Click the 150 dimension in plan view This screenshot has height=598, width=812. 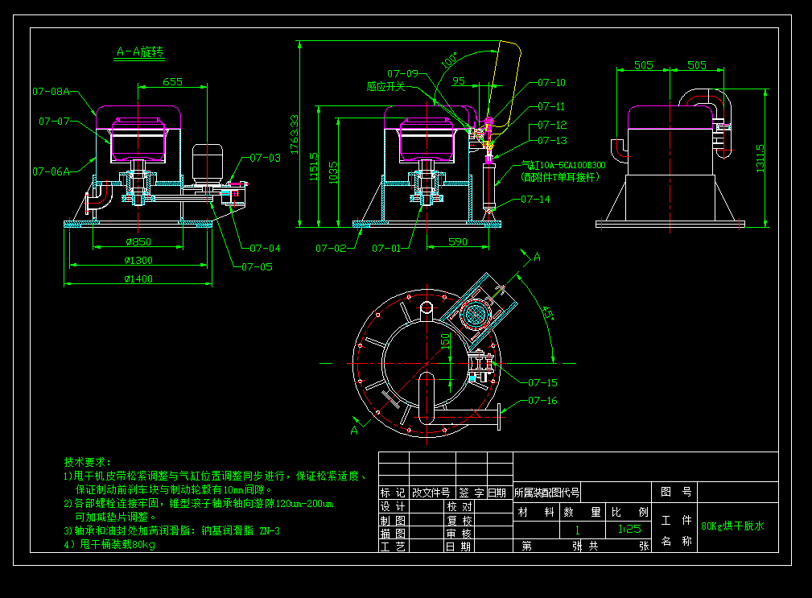pos(445,341)
